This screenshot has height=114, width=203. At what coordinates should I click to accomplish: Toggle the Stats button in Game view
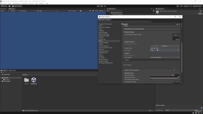tap(96, 11)
